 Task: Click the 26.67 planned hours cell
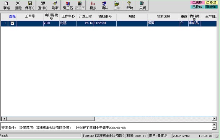tap(85, 23)
